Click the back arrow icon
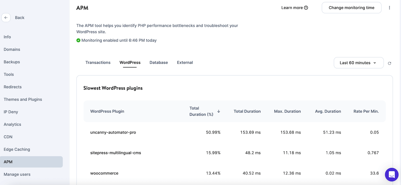The image size is (401, 185). (x=6, y=17)
